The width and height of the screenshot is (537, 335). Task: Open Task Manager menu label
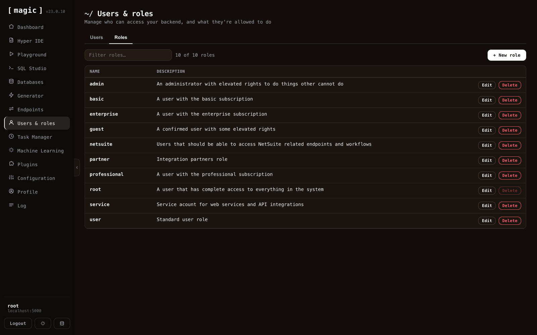(35, 137)
